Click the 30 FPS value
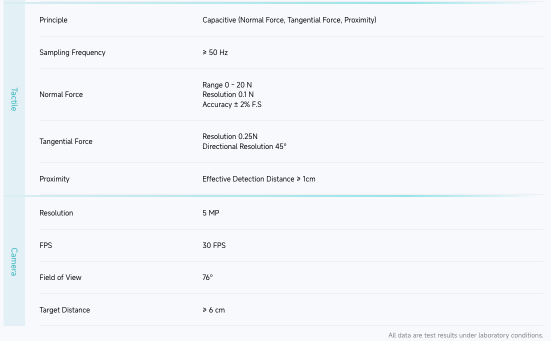 pos(214,245)
